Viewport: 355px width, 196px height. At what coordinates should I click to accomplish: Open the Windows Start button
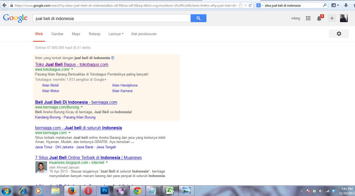tap(6, 190)
